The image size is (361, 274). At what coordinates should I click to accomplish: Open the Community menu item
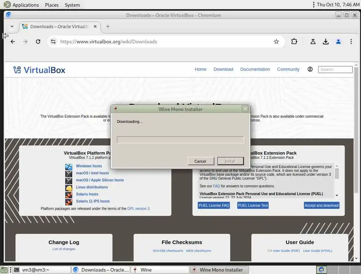click(x=288, y=69)
